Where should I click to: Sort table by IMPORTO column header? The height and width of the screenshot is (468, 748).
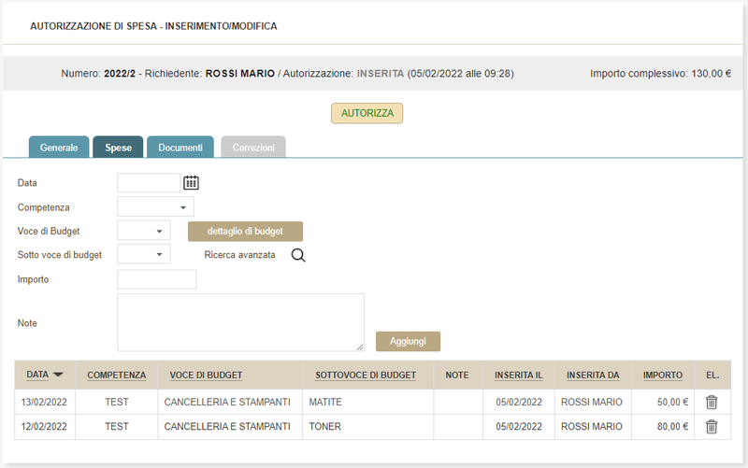click(x=662, y=376)
